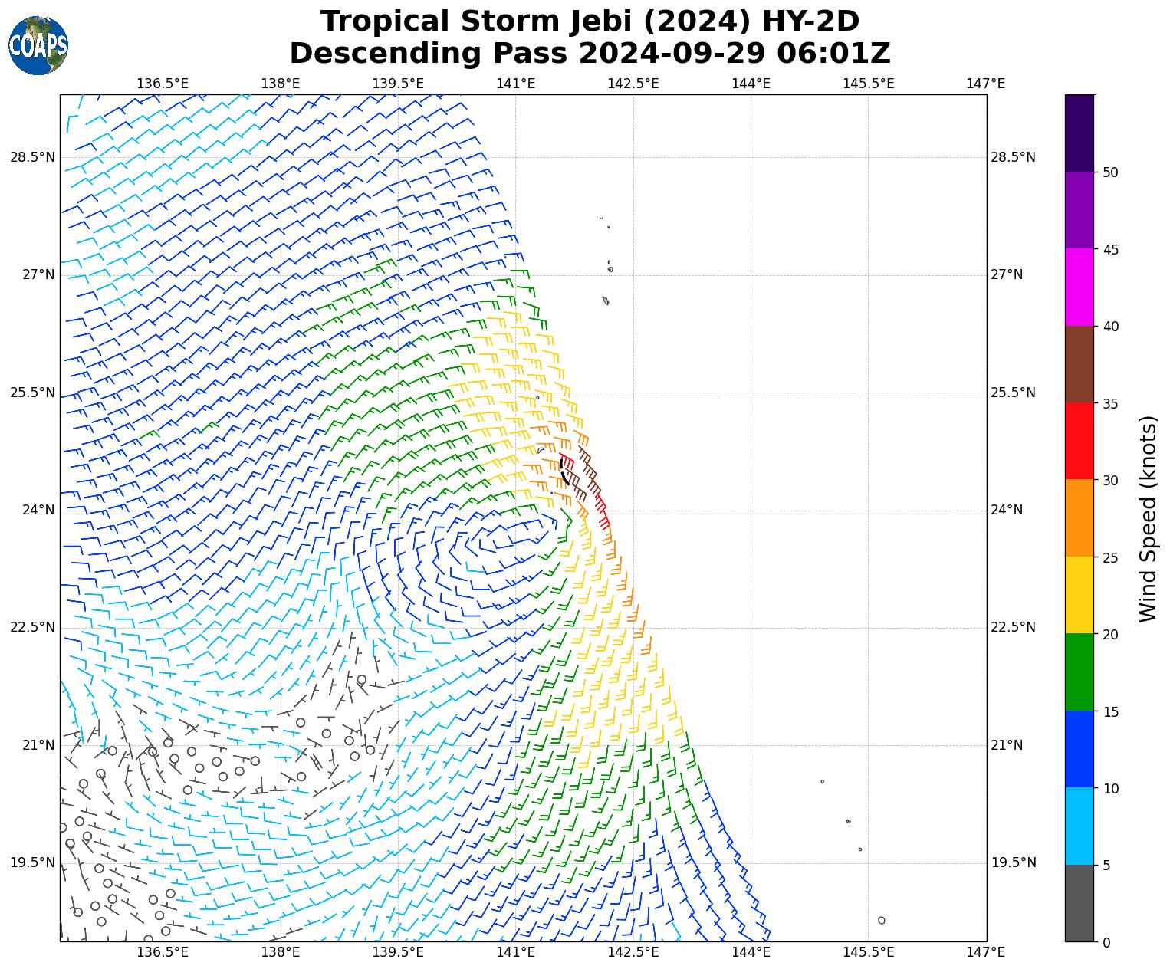Click the gray 0–5 knot colorbar segment

1080,903
